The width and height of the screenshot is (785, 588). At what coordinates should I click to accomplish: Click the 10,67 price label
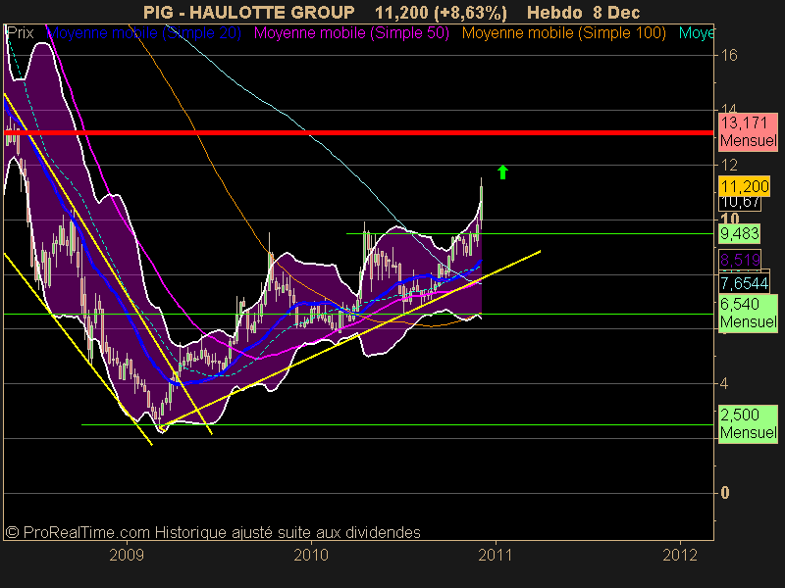740,203
